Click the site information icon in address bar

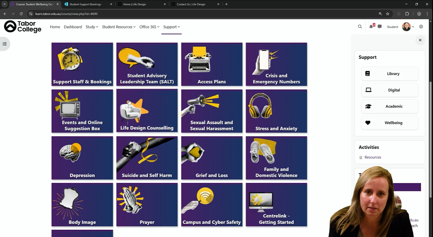point(31,13)
